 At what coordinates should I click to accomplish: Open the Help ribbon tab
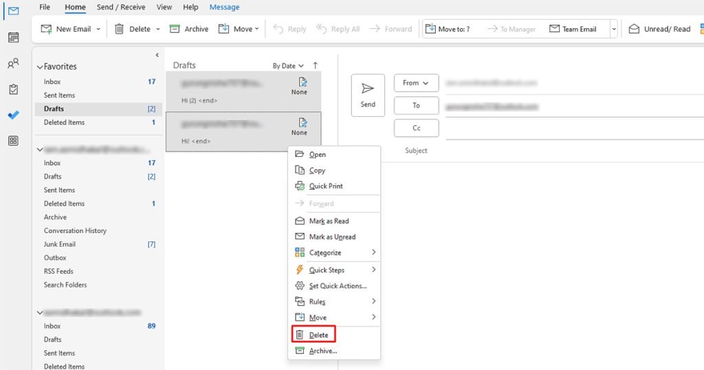click(190, 7)
